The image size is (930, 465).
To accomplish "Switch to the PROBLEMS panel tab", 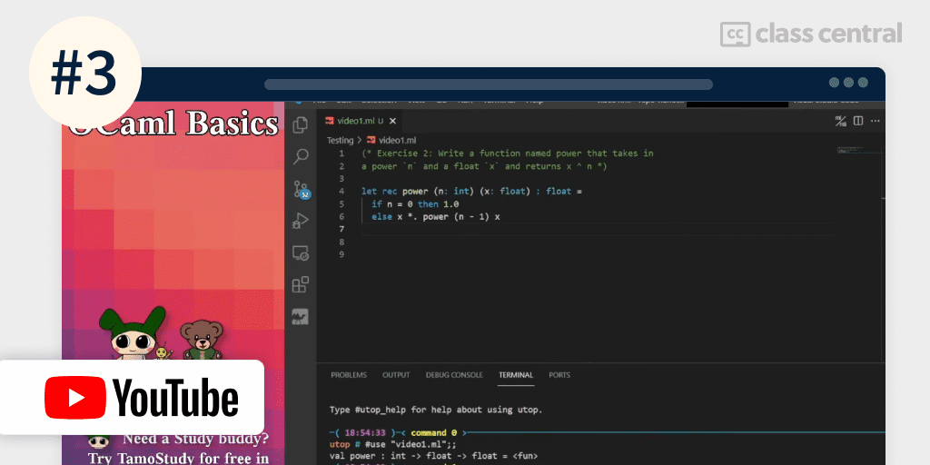I will 349,375.
